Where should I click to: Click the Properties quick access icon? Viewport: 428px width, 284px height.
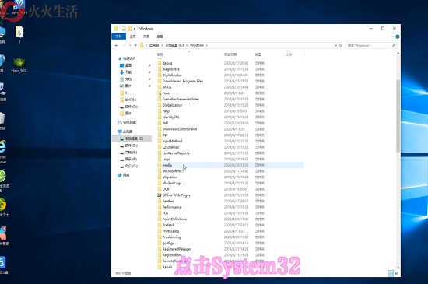click(x=124, y=29)
